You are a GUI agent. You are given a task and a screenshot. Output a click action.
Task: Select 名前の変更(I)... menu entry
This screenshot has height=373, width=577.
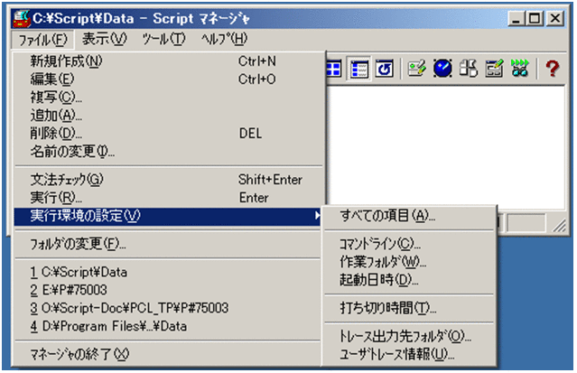click(x=169, y=152)
